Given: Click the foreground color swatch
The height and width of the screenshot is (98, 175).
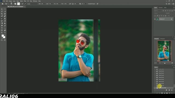Looking at the screenshot, I should point(3,36).
